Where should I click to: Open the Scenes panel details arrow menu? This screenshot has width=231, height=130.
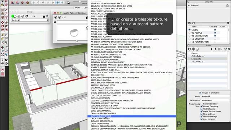point(229,49)
